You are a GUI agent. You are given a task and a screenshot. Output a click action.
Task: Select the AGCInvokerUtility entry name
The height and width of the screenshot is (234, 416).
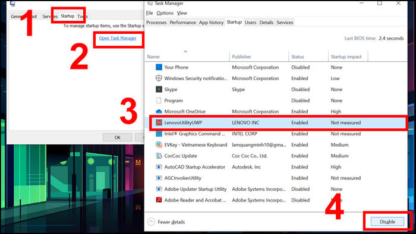click(182, 178)
